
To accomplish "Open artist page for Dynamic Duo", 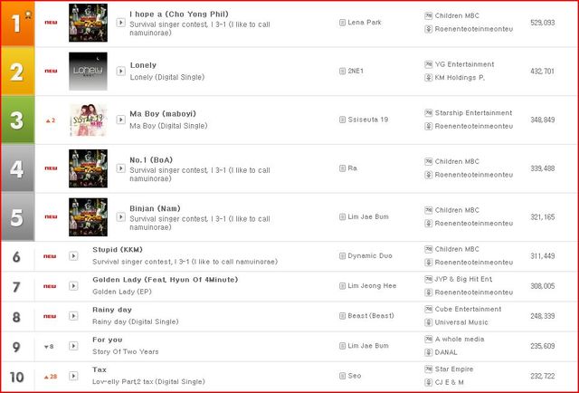I will pyautogui.click(x=370, y=256).
